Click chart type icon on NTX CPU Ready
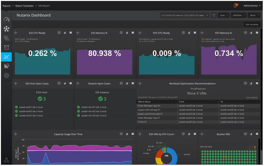The height and width of the screenshot is (166, 264). [189, 32]
